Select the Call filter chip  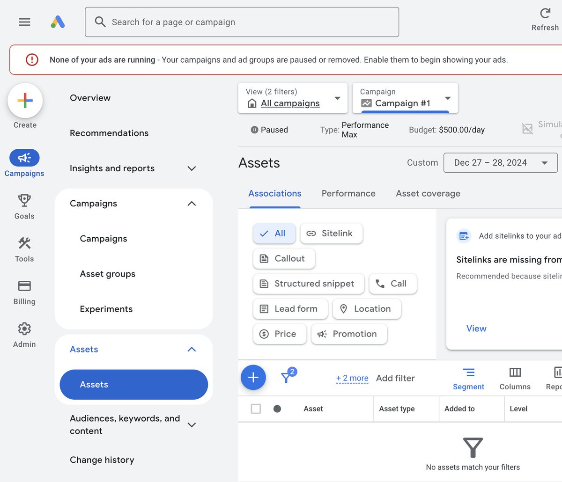click(x=393, y=284)
